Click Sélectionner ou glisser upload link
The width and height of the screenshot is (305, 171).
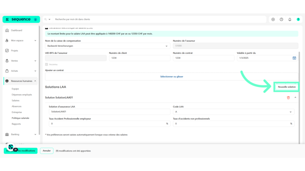coord(172,76)
